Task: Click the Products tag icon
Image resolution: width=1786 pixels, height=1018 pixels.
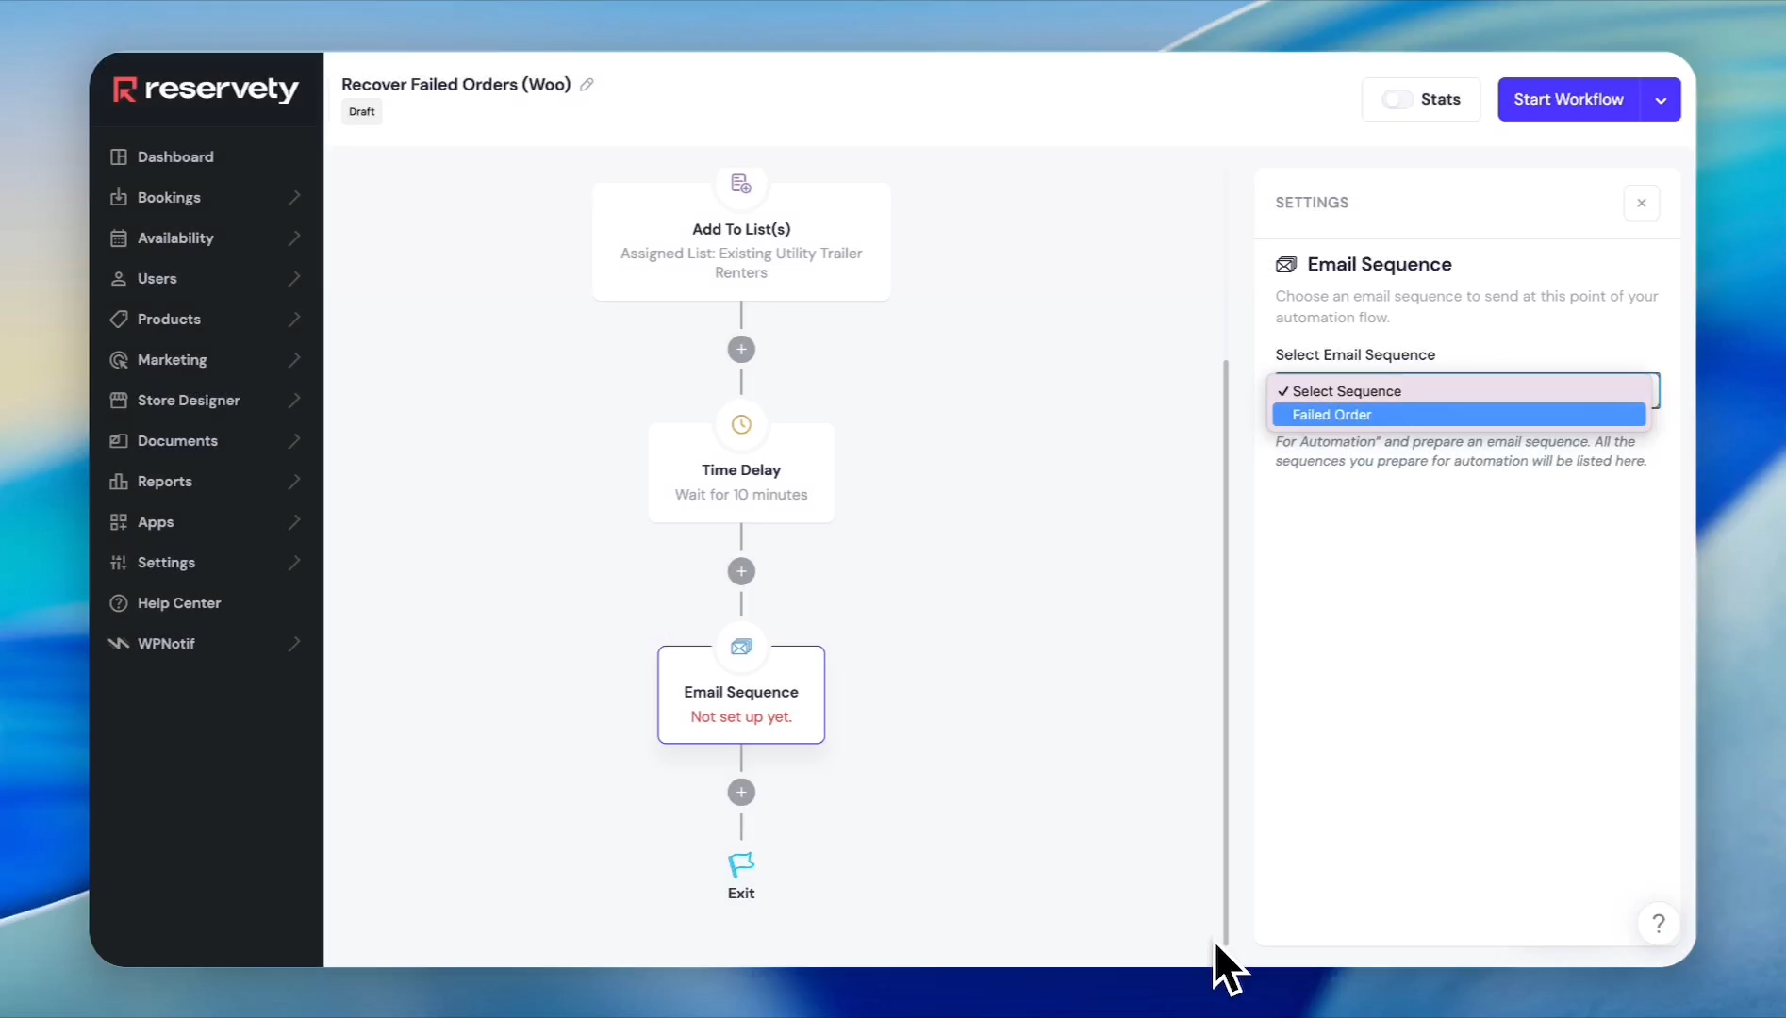Action: pos(118,319)
